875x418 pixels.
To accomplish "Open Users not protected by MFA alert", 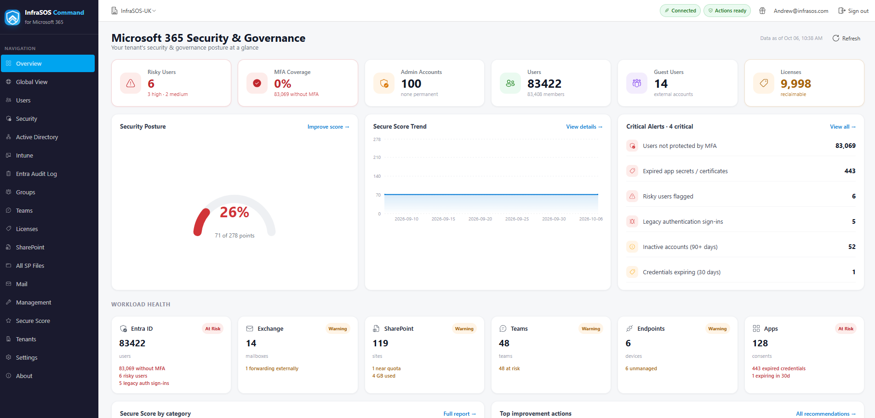I will point(741,146).
